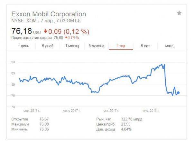Screen dimensions: 193x141
Task: Show maximum range with "макс." tab
Action: pos(170,46)
